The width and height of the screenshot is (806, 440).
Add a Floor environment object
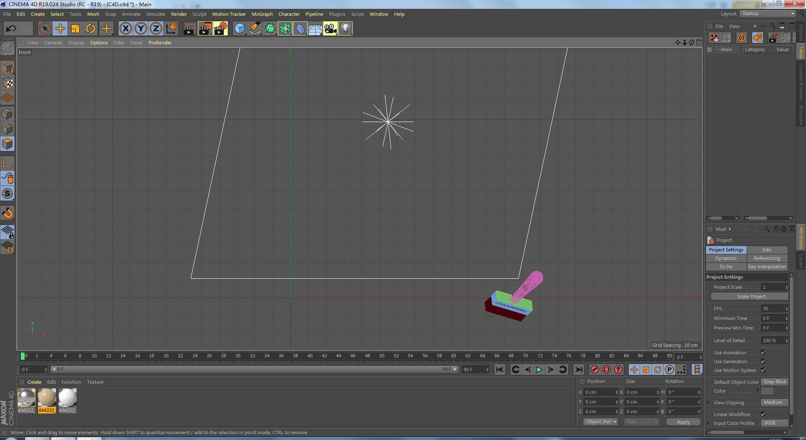click(x=315, y=29)
